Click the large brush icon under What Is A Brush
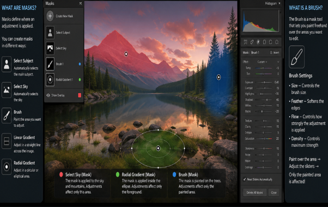Image resolution: width=328 pixels, height=207 pixels. point(296,57)
